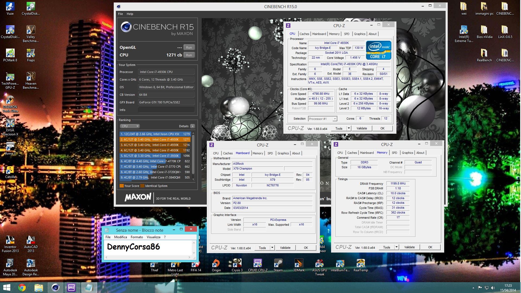Open the FIFA 14 desktop shortcut

click(196, 267)
